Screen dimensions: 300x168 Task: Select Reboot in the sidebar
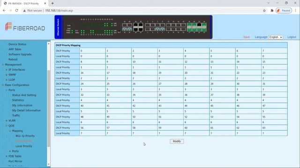click(x=13, y=59)
